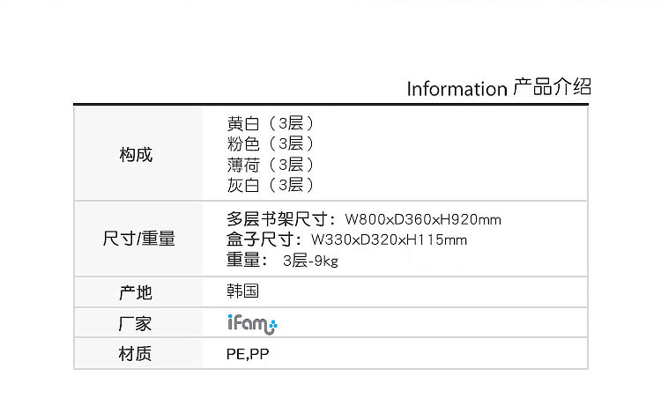This screenshot has width=661, height=420.
Task: Click the 产品介绍 heading text
Action: coord(551,88)
